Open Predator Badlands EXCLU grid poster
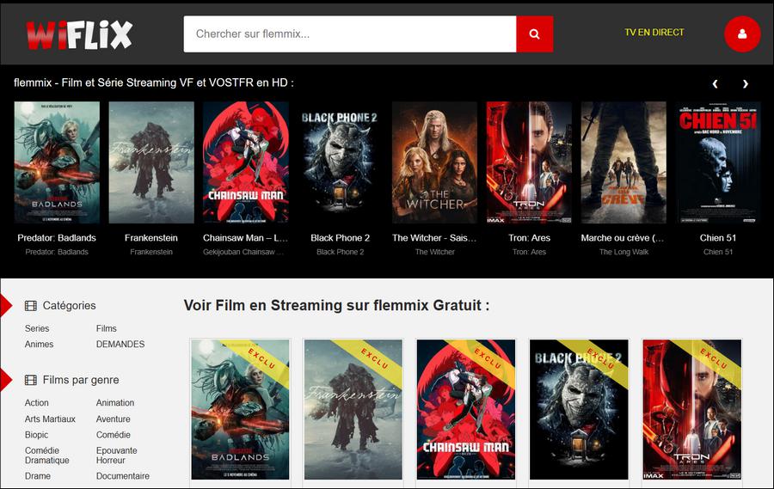 241,410
